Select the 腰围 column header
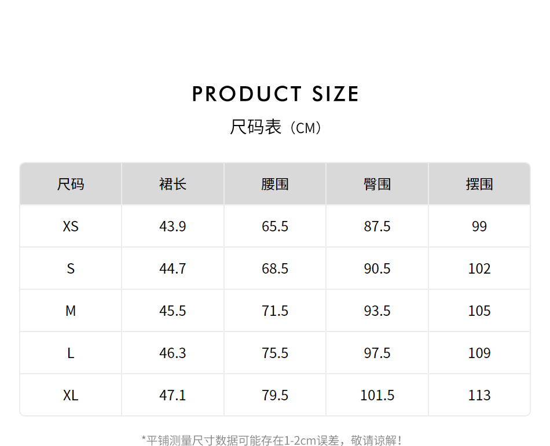 click(x=275, y=185)
